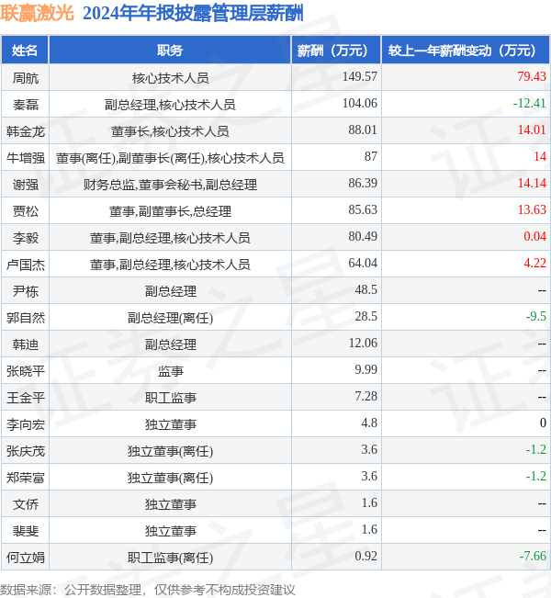
Task: Click salary value 28.5
Action: pos(366,316)
